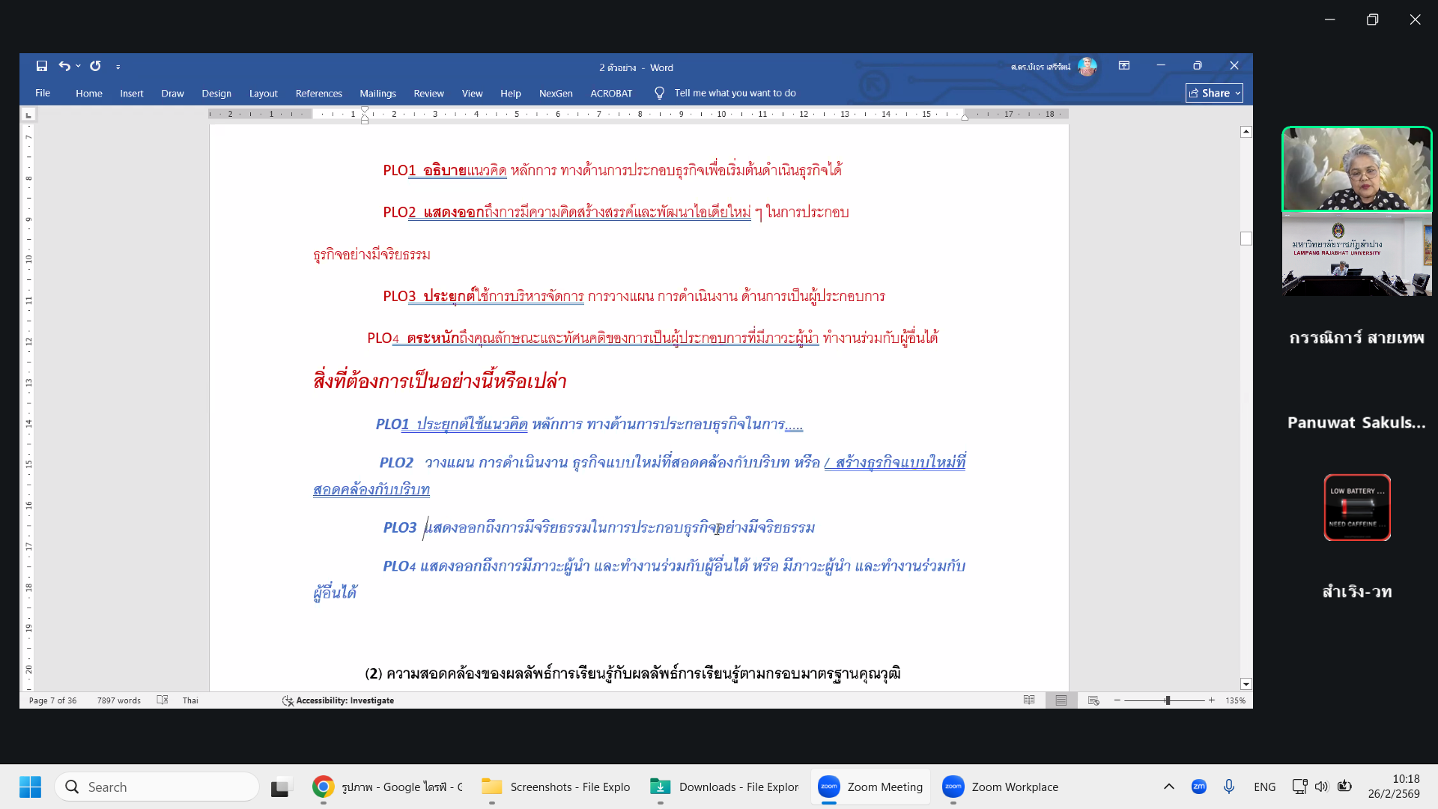The height and width of the screenshot is (809, 1438).
Task: Click the Accessibility: Investigate status indicator
Action: click(339, 700)
